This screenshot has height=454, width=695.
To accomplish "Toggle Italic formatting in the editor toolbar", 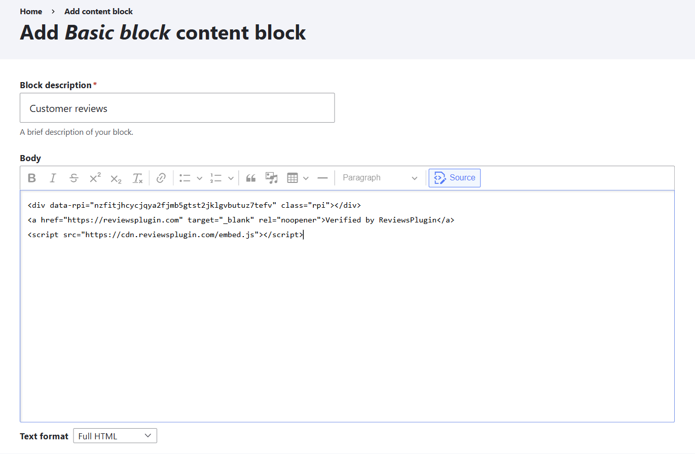I will point(53,178).
